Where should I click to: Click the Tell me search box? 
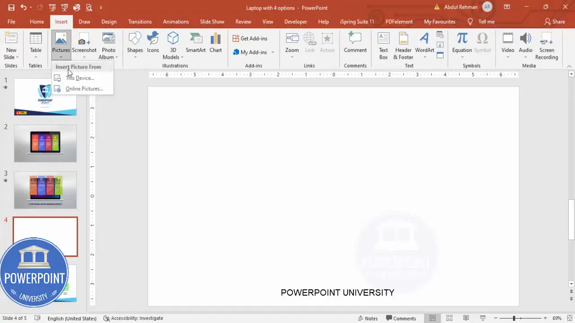[x=481, y=22]
